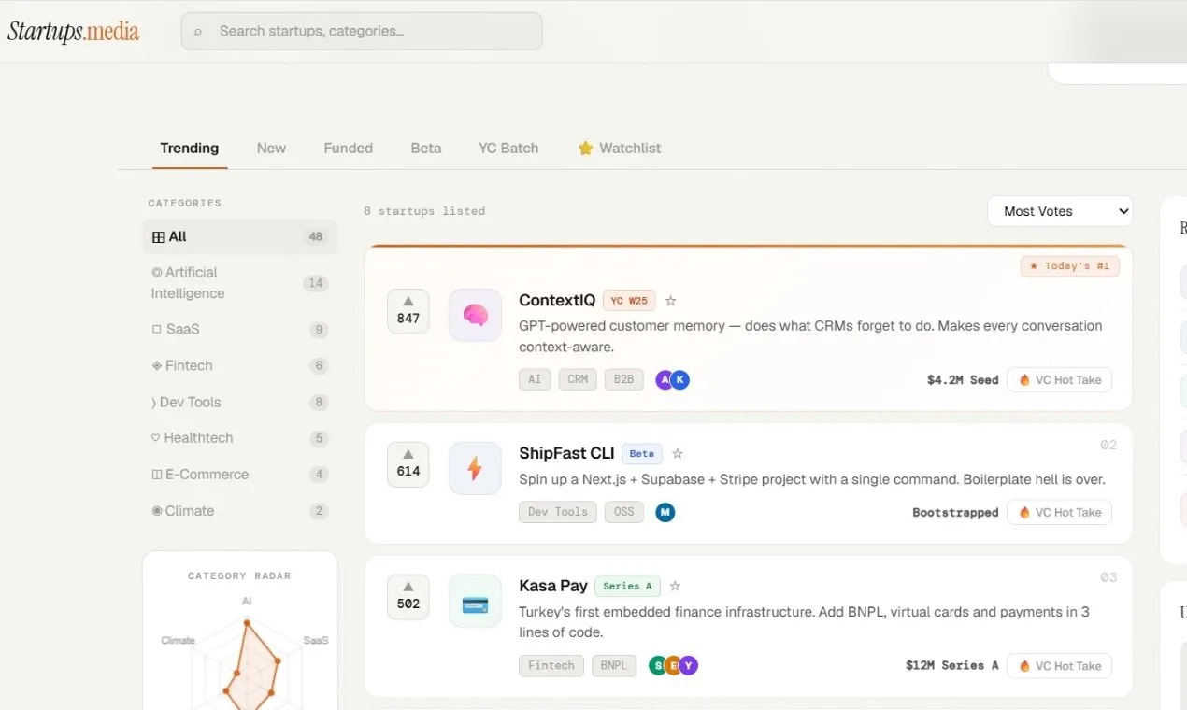Image resolution: width=1187 pixels, height=710 pixels.
Task: Open VC Hot Take for ContextIQ
Action: click(x=1059, y=380)
